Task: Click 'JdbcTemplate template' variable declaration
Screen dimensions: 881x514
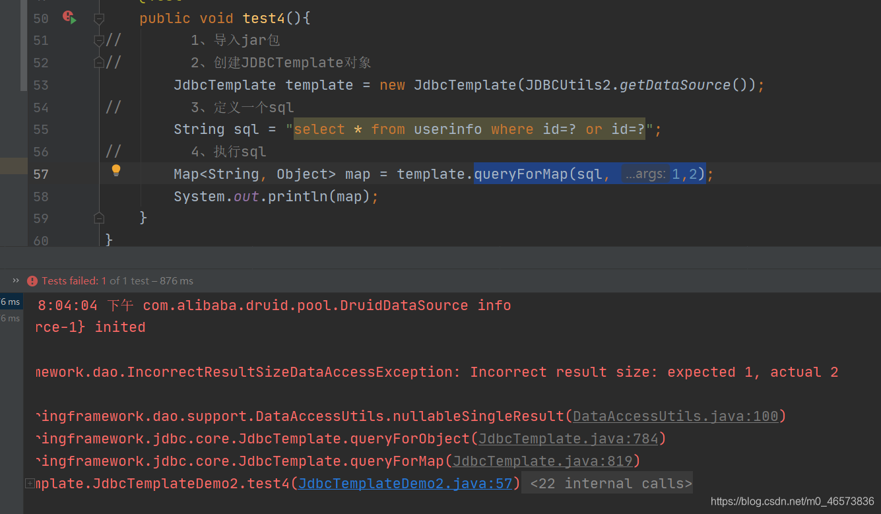Action: coord(263,85)
